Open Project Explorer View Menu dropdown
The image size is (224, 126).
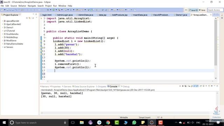[36, 18]
